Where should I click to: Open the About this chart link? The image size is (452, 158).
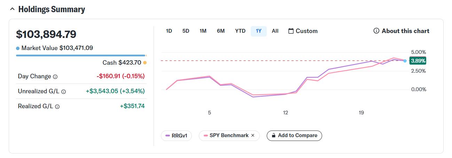[405, 31]
